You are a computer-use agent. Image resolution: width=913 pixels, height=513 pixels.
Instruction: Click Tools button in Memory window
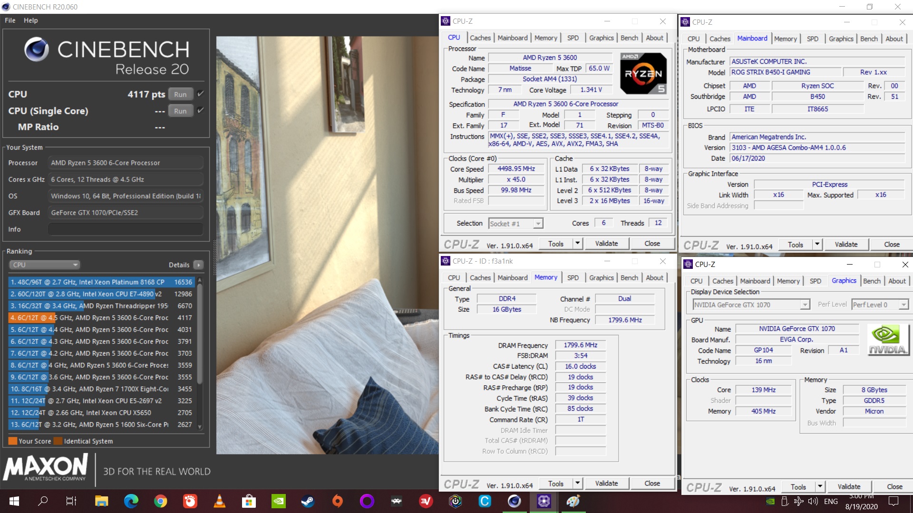point(555,484)
